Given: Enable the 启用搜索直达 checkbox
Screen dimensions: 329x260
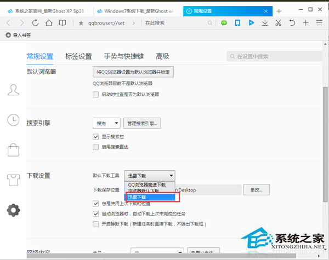Looking at the screenshot, I should pos(95,147).
